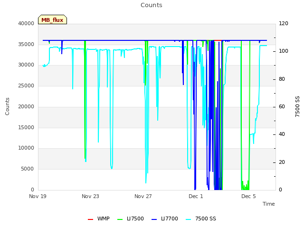Image resolution: width=304 pixels, height=228 pixels.
Task: Click the Time axis label
Action: 269,204
